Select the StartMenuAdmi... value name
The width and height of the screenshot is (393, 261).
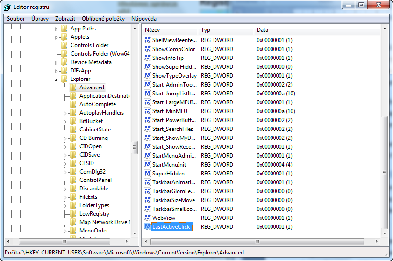174,156
